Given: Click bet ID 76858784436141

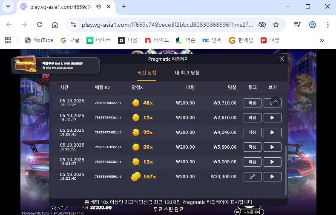Looking at the screenshot, I should [108, 118].
